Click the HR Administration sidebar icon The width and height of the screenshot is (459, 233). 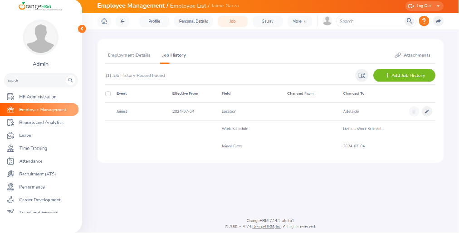pyautogui.click(x=10, y=97)
